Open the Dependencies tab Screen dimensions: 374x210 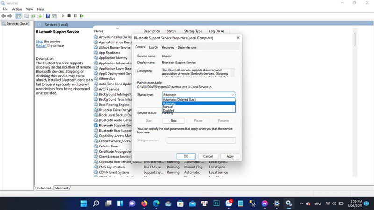pos(187,48)
